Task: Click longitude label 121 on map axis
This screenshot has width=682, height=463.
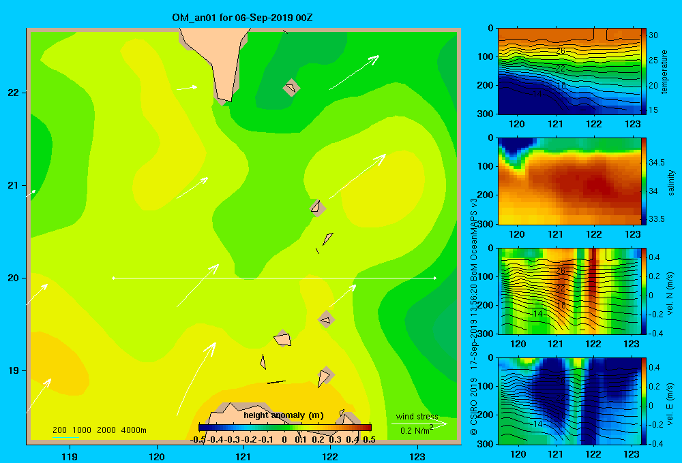Action: (243, 456)
